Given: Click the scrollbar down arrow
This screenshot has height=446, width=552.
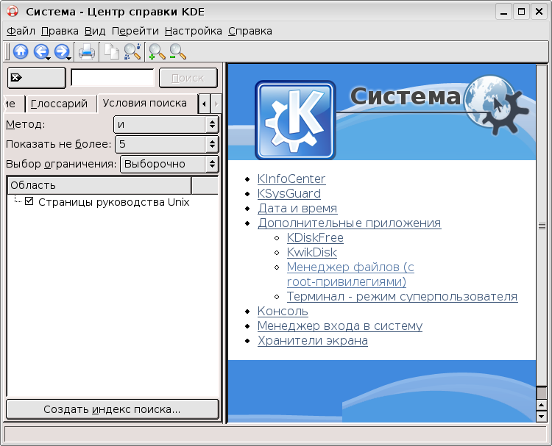Looking at the screenshot, I should point(542,417).
